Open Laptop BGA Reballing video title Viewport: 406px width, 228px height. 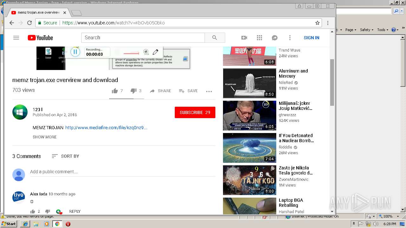click(x=291, y=203)
